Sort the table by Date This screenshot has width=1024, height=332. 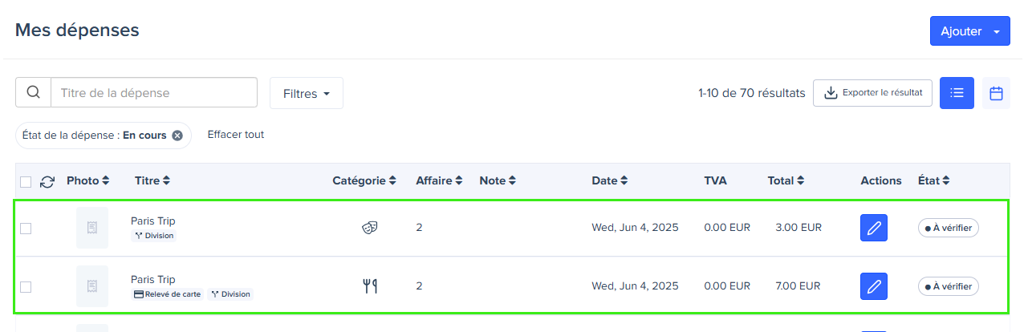click(610, 181)
